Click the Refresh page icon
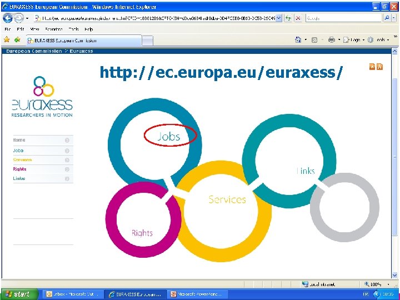This screenshot has width=400, height=300. pos(288,18)
